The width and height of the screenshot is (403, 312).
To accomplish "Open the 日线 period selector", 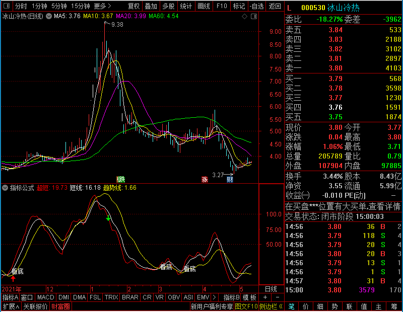I will [271, 289].
